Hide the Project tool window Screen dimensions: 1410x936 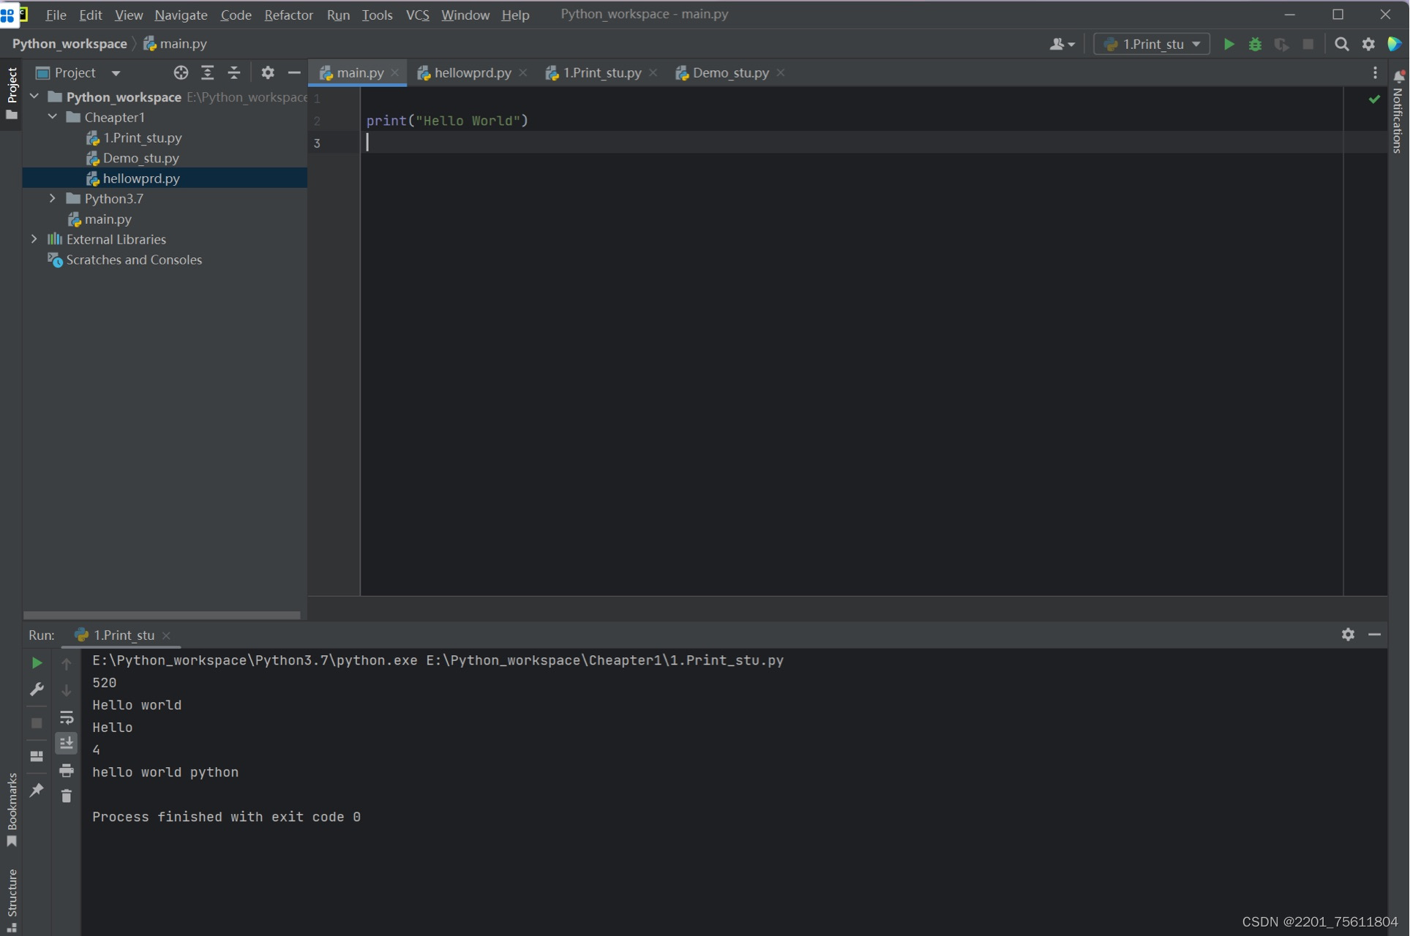pos(294,72)
